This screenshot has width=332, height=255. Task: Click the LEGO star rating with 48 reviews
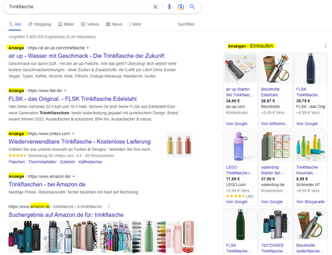point(240,196)
